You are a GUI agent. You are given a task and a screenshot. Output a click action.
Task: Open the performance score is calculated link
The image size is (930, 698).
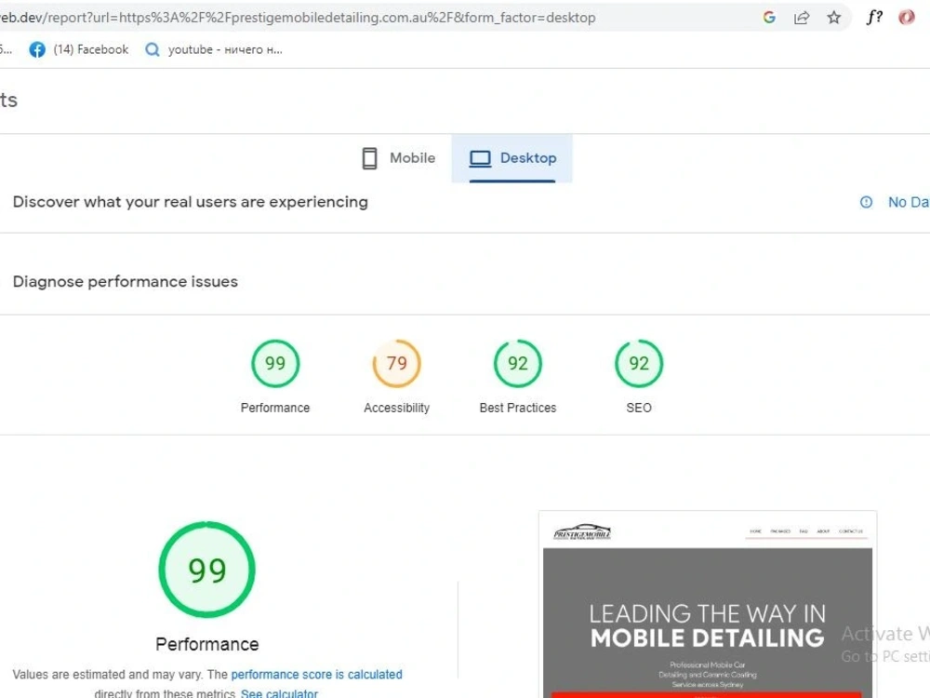[x=317, y=674]
